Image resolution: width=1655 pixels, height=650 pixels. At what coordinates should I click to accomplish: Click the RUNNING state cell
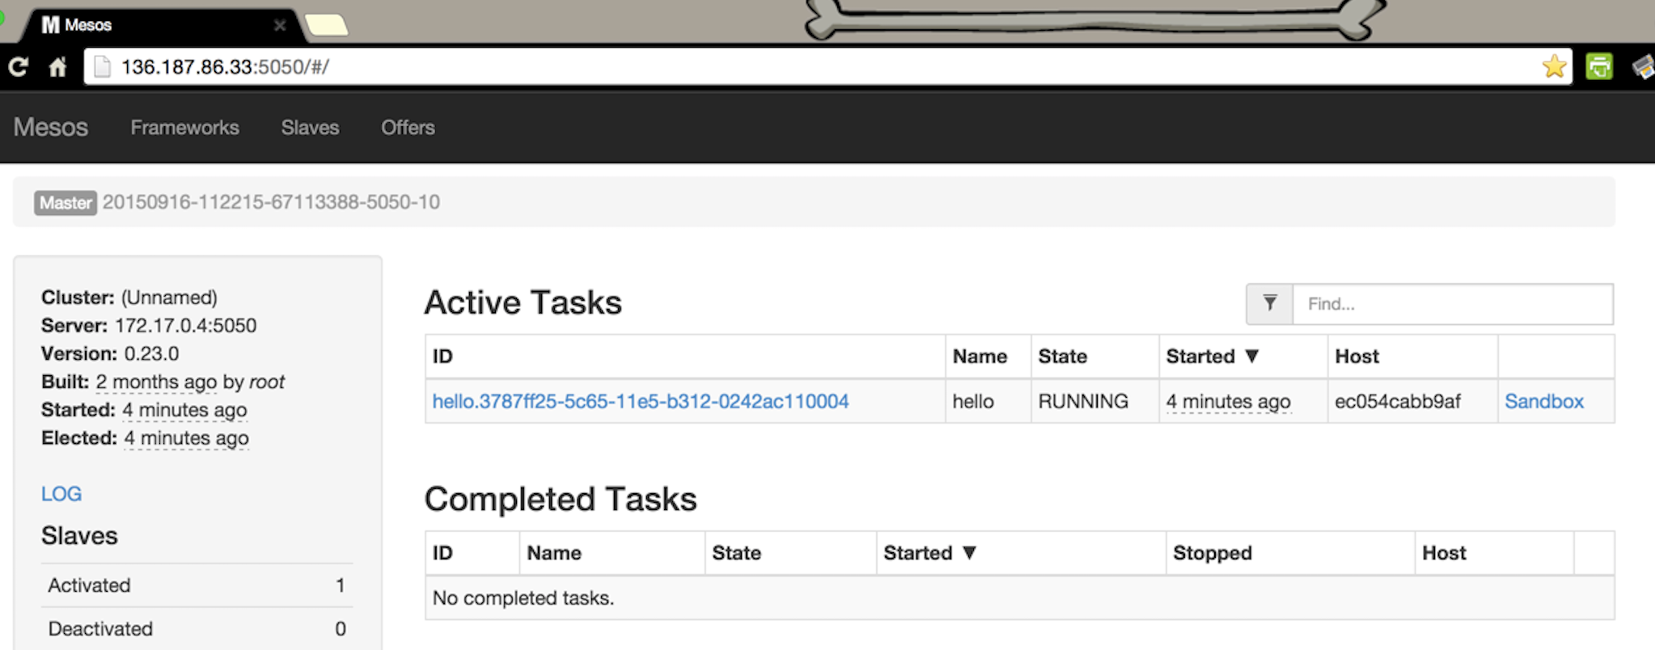click(1083, 401)
